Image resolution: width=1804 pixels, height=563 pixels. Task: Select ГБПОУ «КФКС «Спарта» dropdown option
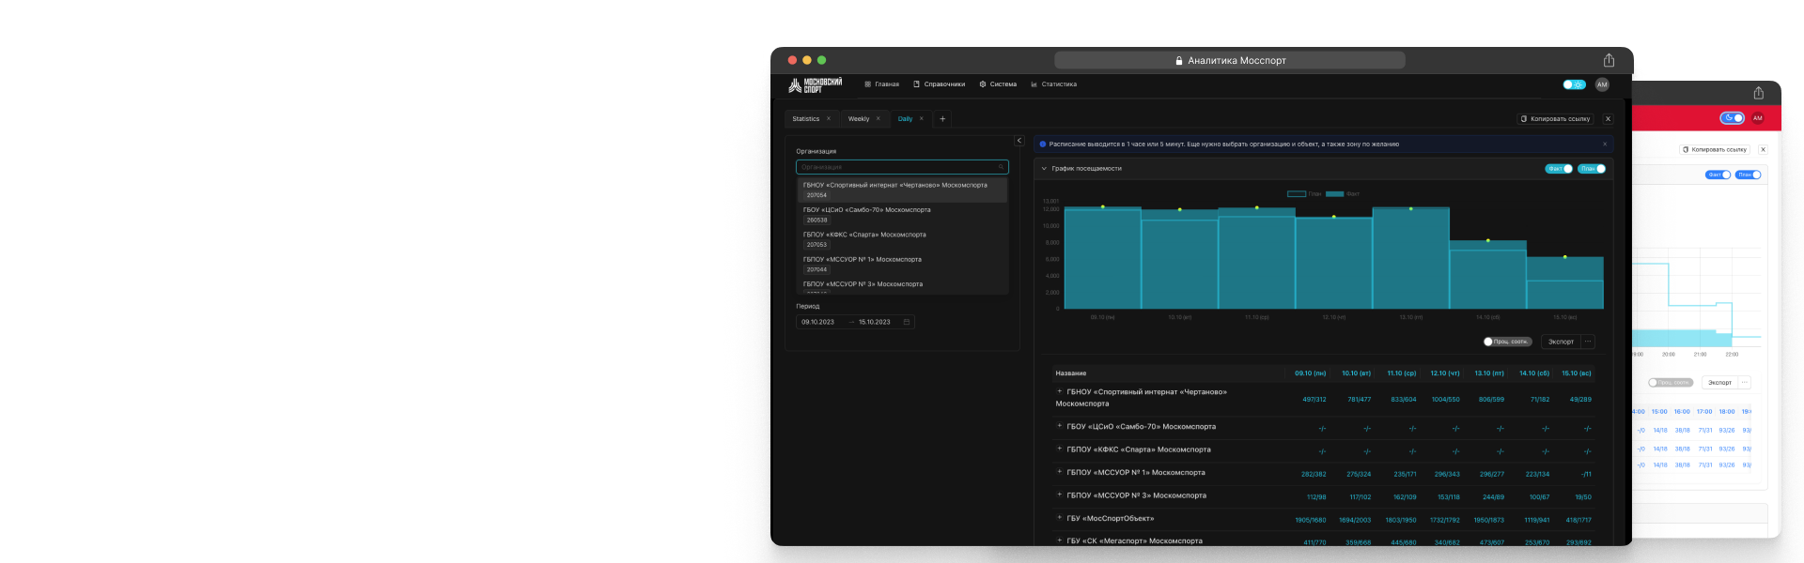[x=902, y=239]
